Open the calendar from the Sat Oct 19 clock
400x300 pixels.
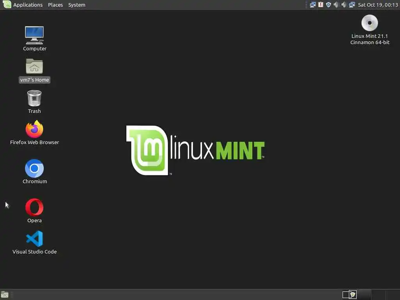point(378,5)
